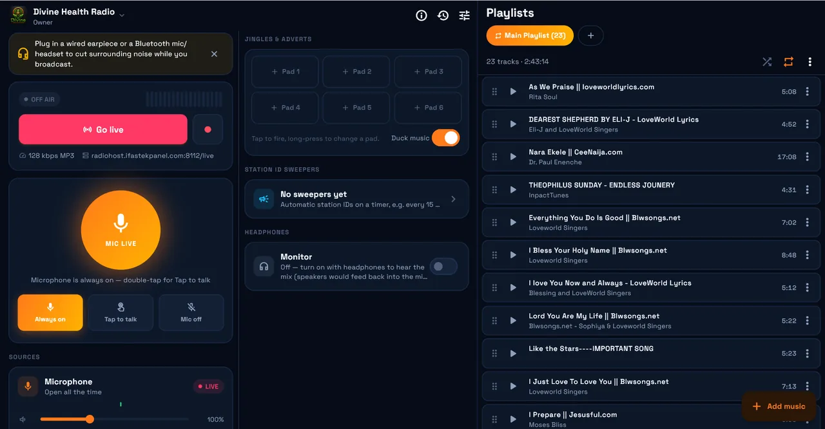This screenshot has height=429, width=825.
Task: Open broadcast history clock icon
Action: point(443,15)
